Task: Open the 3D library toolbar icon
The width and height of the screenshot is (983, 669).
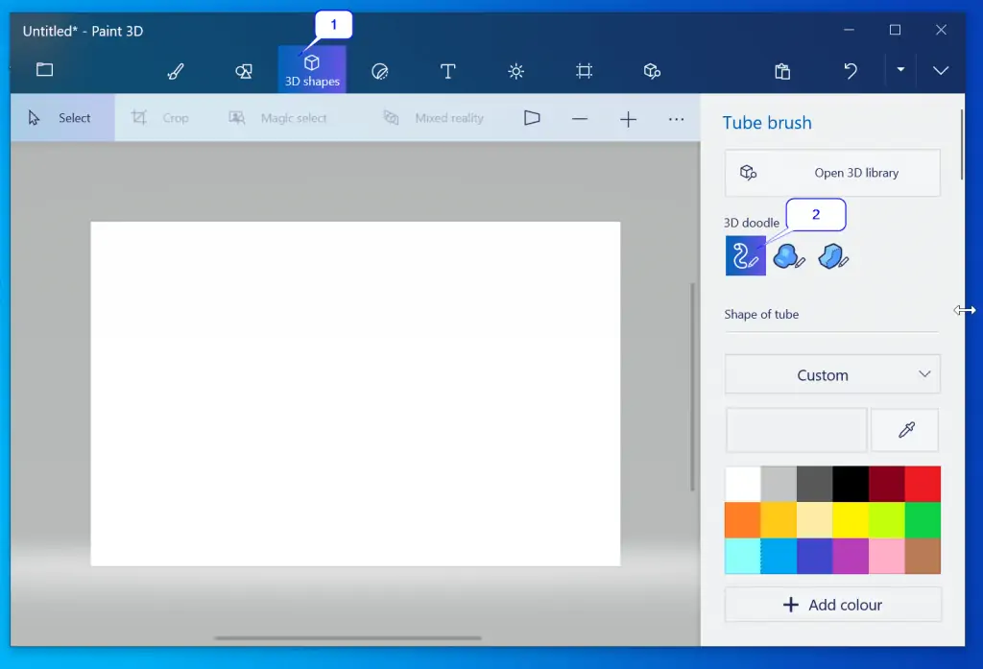Action: 652,71
